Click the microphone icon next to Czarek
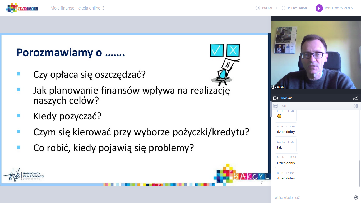The width and height of the screenshot is (361, 203). pos(273,87)
